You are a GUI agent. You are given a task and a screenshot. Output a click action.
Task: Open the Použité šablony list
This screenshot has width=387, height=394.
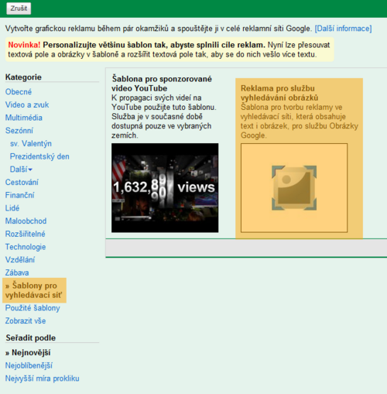pos(33,308)
